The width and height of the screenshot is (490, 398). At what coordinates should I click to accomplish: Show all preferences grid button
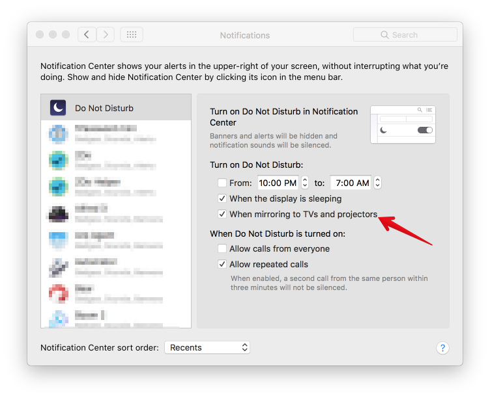point(132,34)
